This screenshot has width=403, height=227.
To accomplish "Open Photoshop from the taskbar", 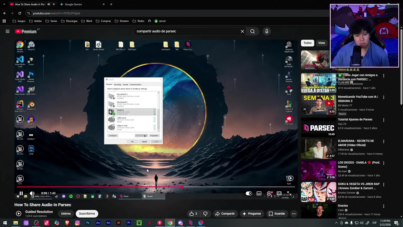I will (88, 223).
